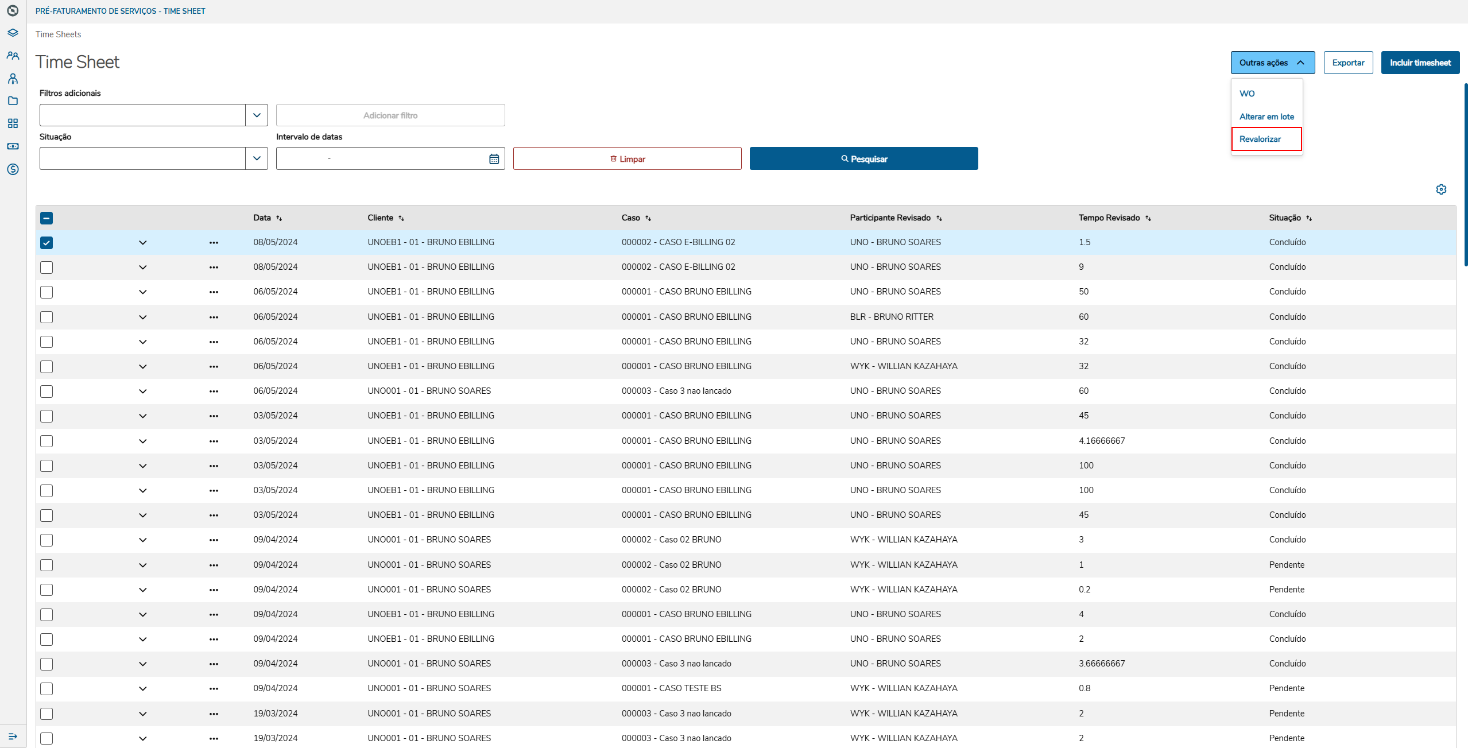Click the Pesquisar button
1468x748 pixels.
863,159
